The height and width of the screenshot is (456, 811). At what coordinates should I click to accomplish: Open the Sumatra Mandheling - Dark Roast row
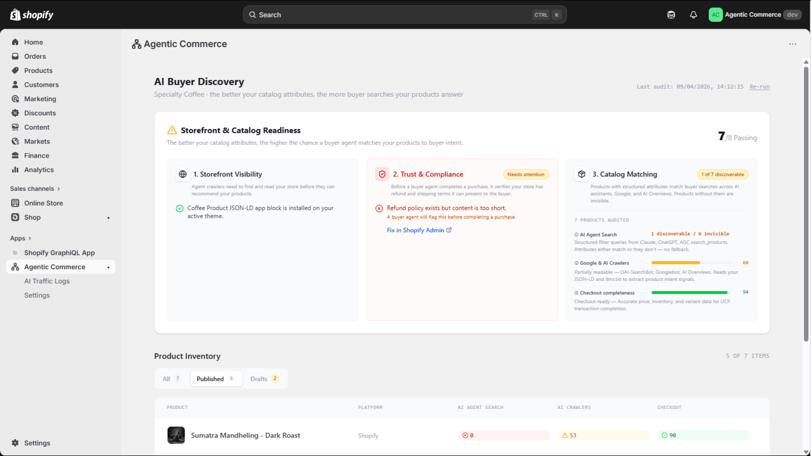(462, 435)
